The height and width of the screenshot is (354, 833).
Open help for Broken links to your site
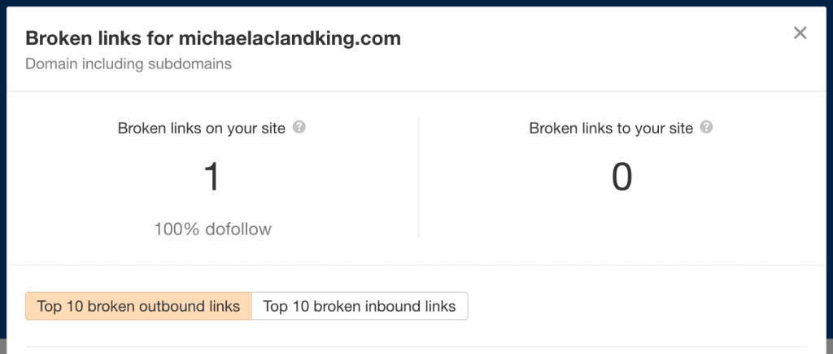pos(706,128)
